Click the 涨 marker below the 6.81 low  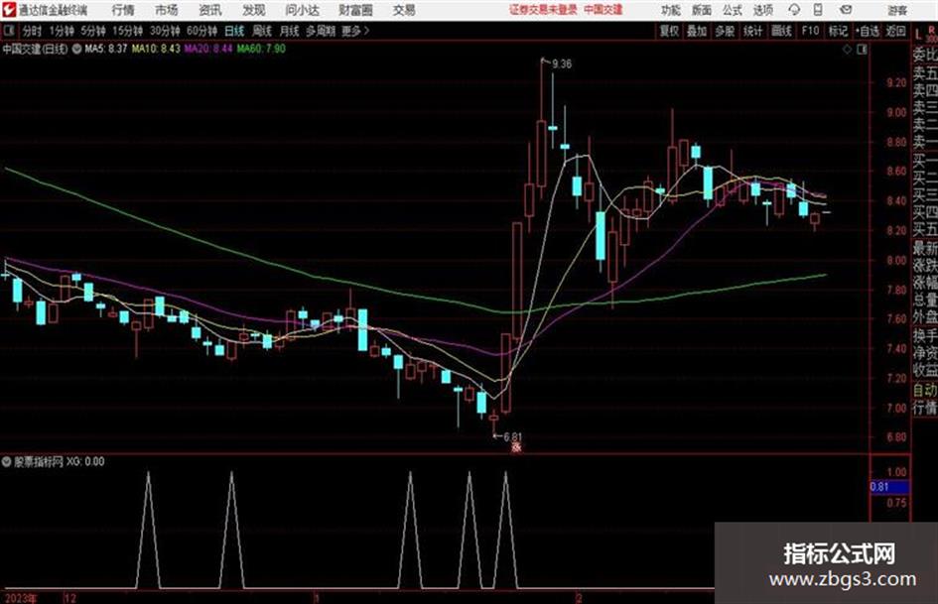pyautogui.click(x=516, y=446)
